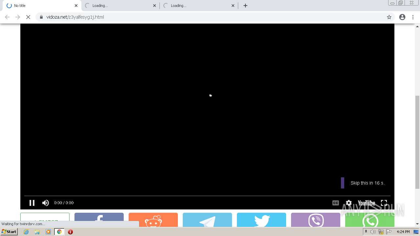Open red Opera taskbar icon
Screen dimensions: 420x236
[x=70, y=232]
